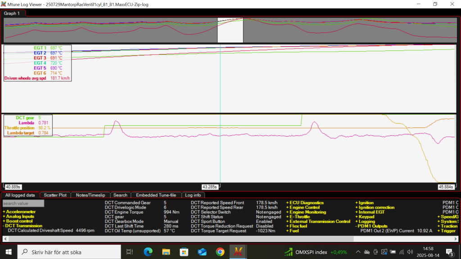Open the volume control in tray
Image resolution: width=461 pixels, height=259 pixels.
[410, 252]
